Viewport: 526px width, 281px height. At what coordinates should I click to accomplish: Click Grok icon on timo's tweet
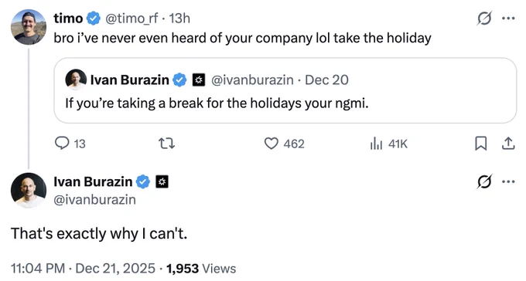coord(484,18)
